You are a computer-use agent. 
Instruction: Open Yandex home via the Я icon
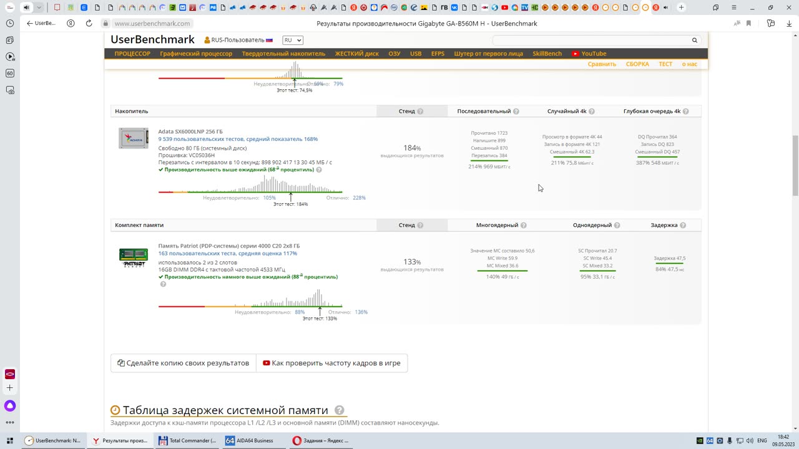[x=71, y=23]
